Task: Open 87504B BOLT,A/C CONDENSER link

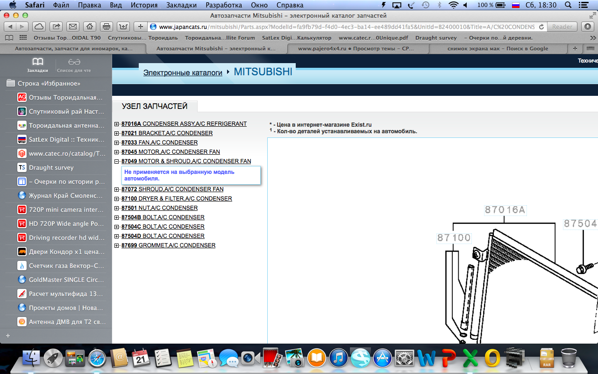Action: [x=163, y=217]
